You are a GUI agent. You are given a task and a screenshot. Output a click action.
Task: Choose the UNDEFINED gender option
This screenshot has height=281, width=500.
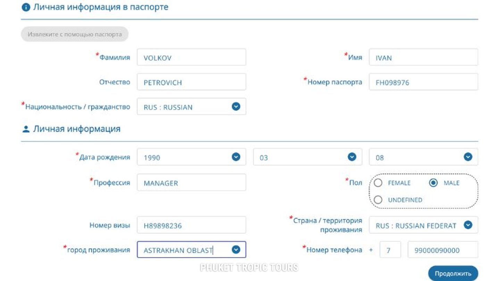tap(378, 200)
